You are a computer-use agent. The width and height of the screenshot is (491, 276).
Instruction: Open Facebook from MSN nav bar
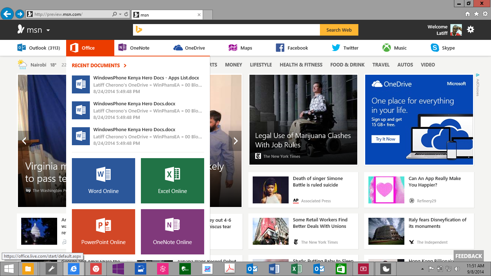click(292, 48)
